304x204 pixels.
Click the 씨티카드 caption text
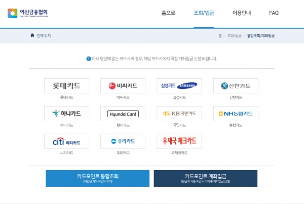click(x=66, y=153)
